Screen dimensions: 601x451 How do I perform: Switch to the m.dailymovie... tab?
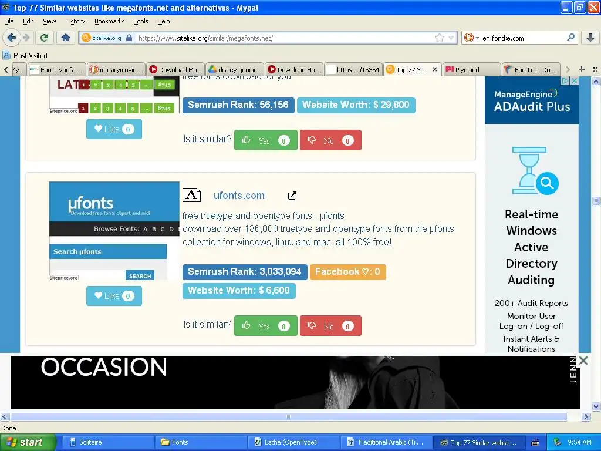(x=116, y=69)
